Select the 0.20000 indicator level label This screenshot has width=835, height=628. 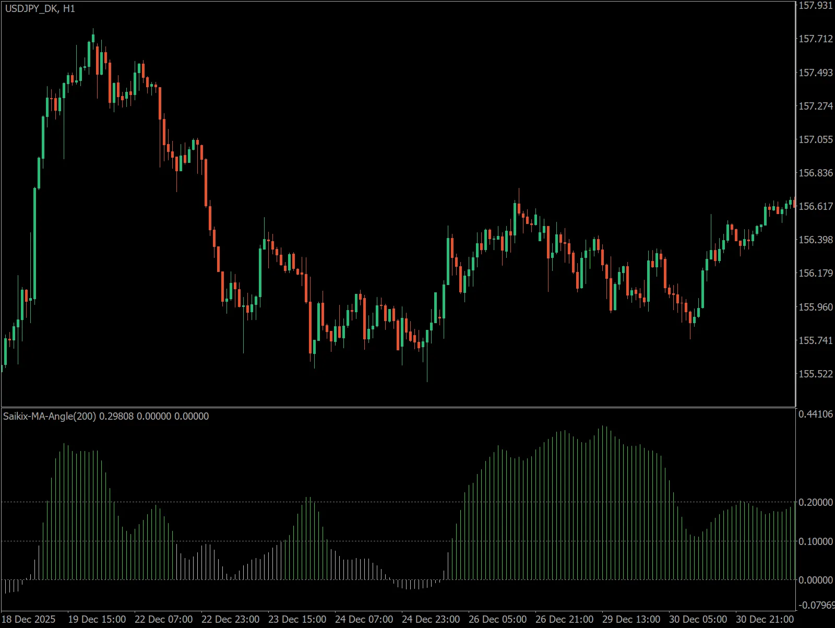point(816,502)
